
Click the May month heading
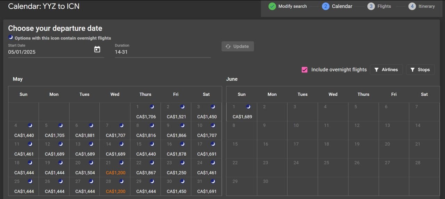click(18, 79)
